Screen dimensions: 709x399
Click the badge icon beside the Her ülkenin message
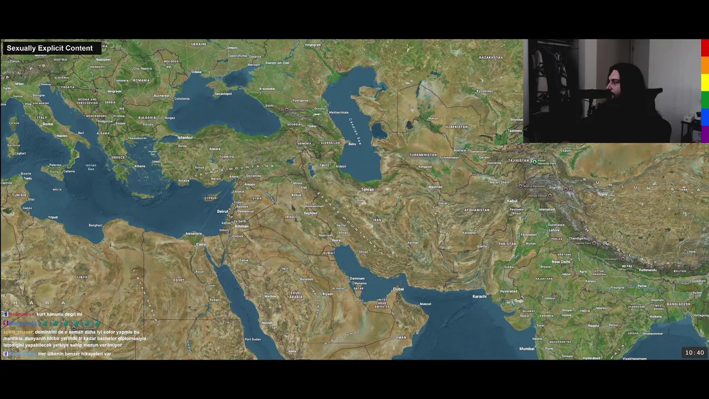(x=5, y=354)
